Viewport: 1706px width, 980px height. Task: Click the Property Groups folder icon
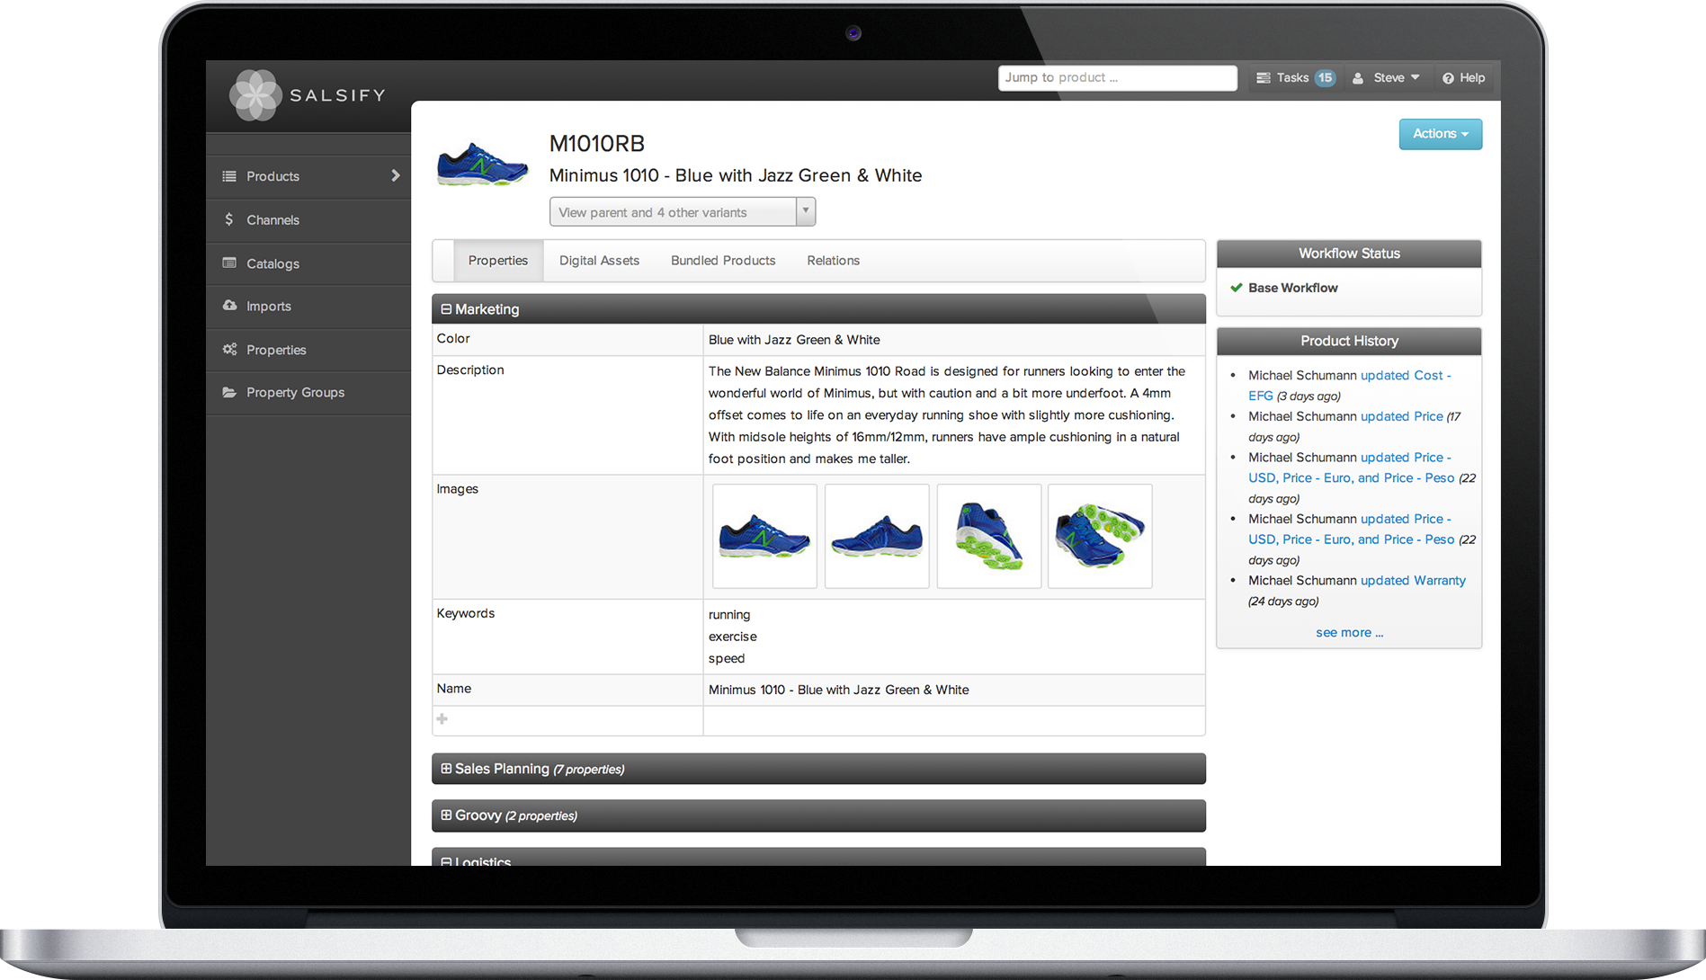click(229, 393)
